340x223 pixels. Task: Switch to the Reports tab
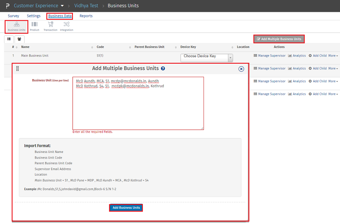[86, 16]
